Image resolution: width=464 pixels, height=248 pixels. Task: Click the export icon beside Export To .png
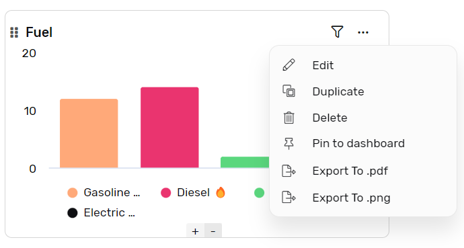coord(288,197)
